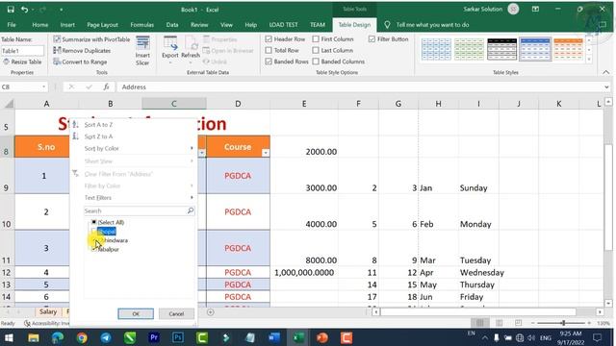Check the Jabalpur filter checkbox
Screen dimensions: 616x346
click(94, 249)
